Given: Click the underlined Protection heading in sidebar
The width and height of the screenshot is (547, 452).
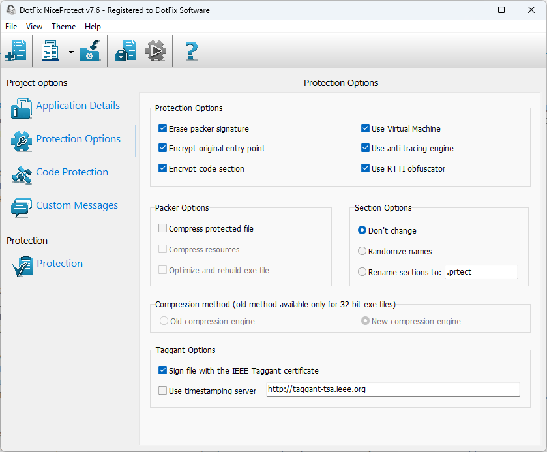Looking at the screenshot, I should (x=27, y=241).
